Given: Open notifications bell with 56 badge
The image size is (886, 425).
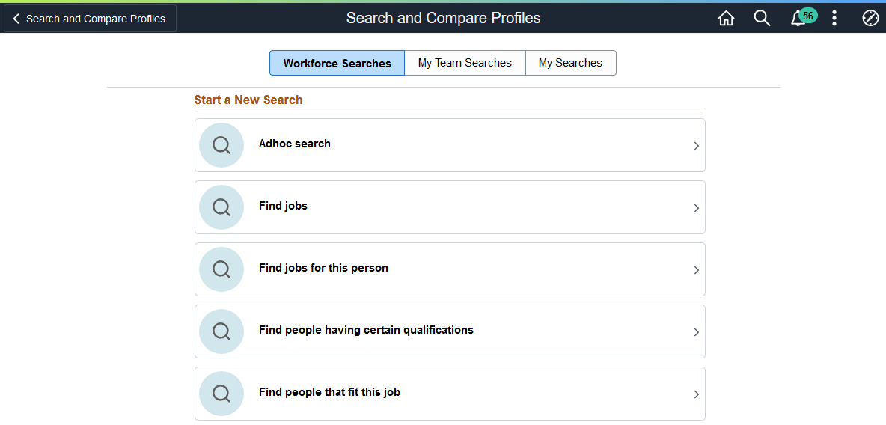Looking at the screenshot, I should (799, 19).
